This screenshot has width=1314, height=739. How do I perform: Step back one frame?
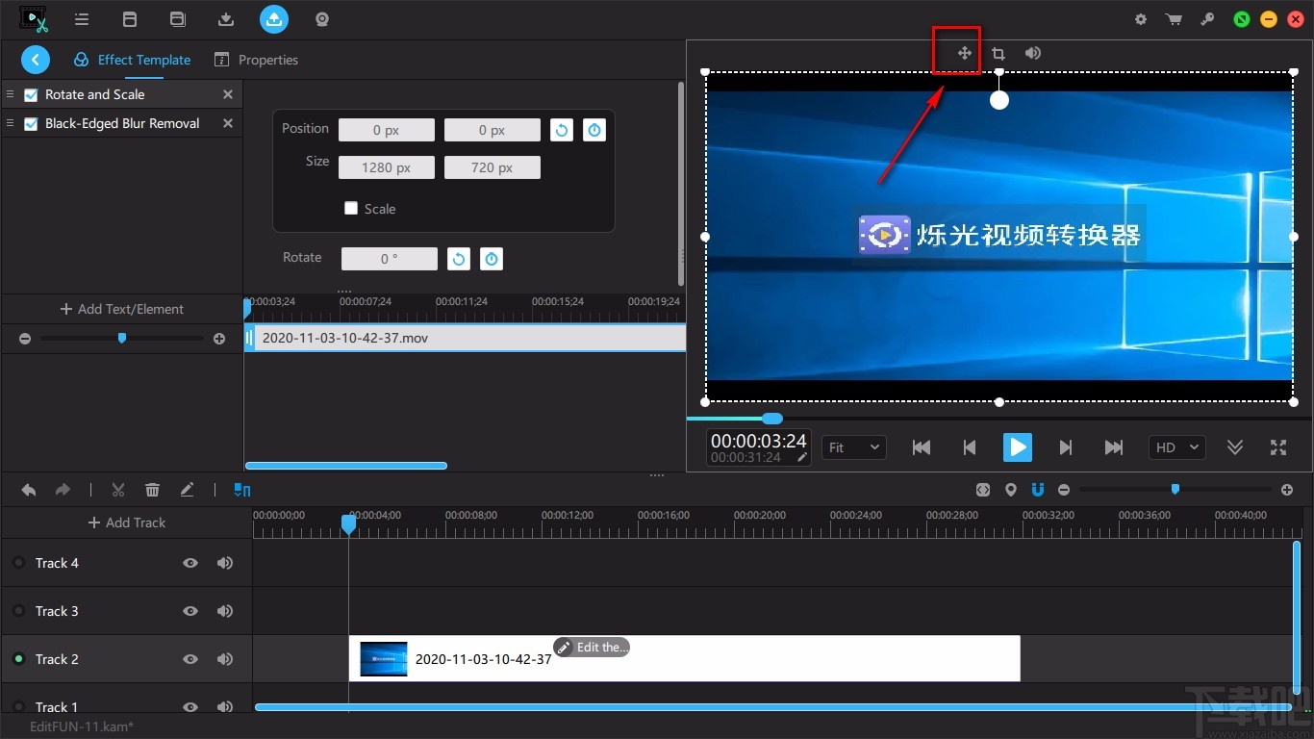970,447
